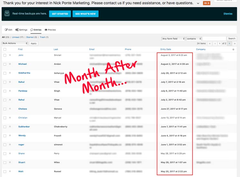This screenshot has height=177, width=240.
Task: Open the entry for Siddhartha
Action: (24, 73)
